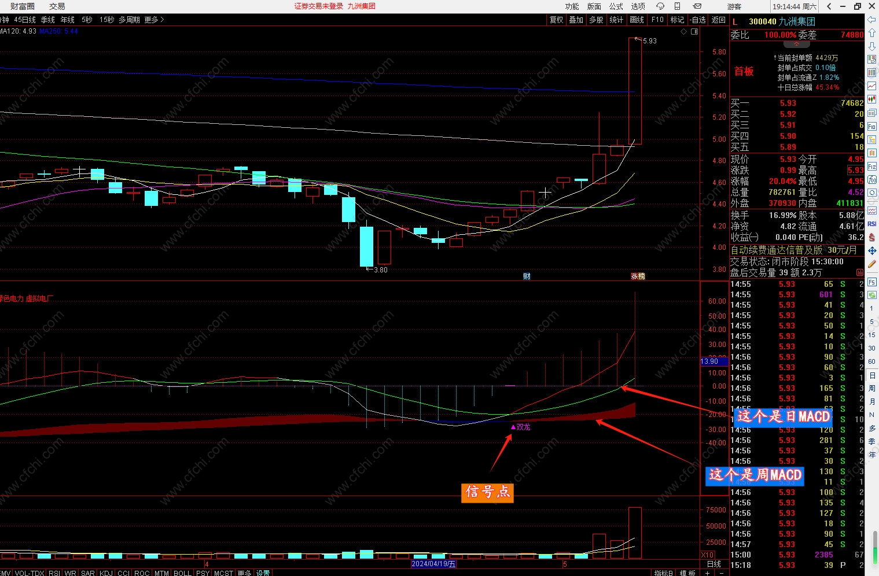Viewport: 879px width, 576px height.
Task: Open the 版面 menu
Action: (x=594, y=6)
